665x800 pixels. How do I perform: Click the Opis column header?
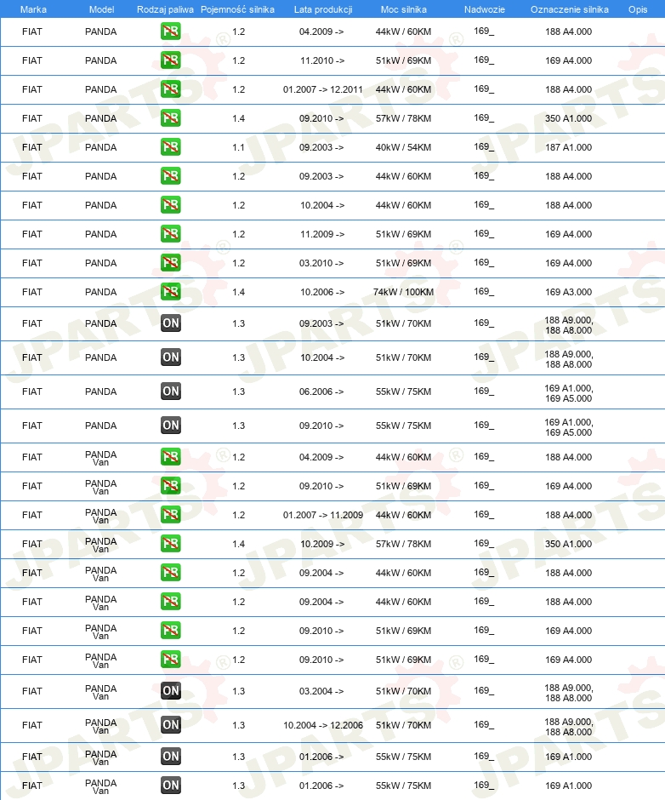[638, 9]
